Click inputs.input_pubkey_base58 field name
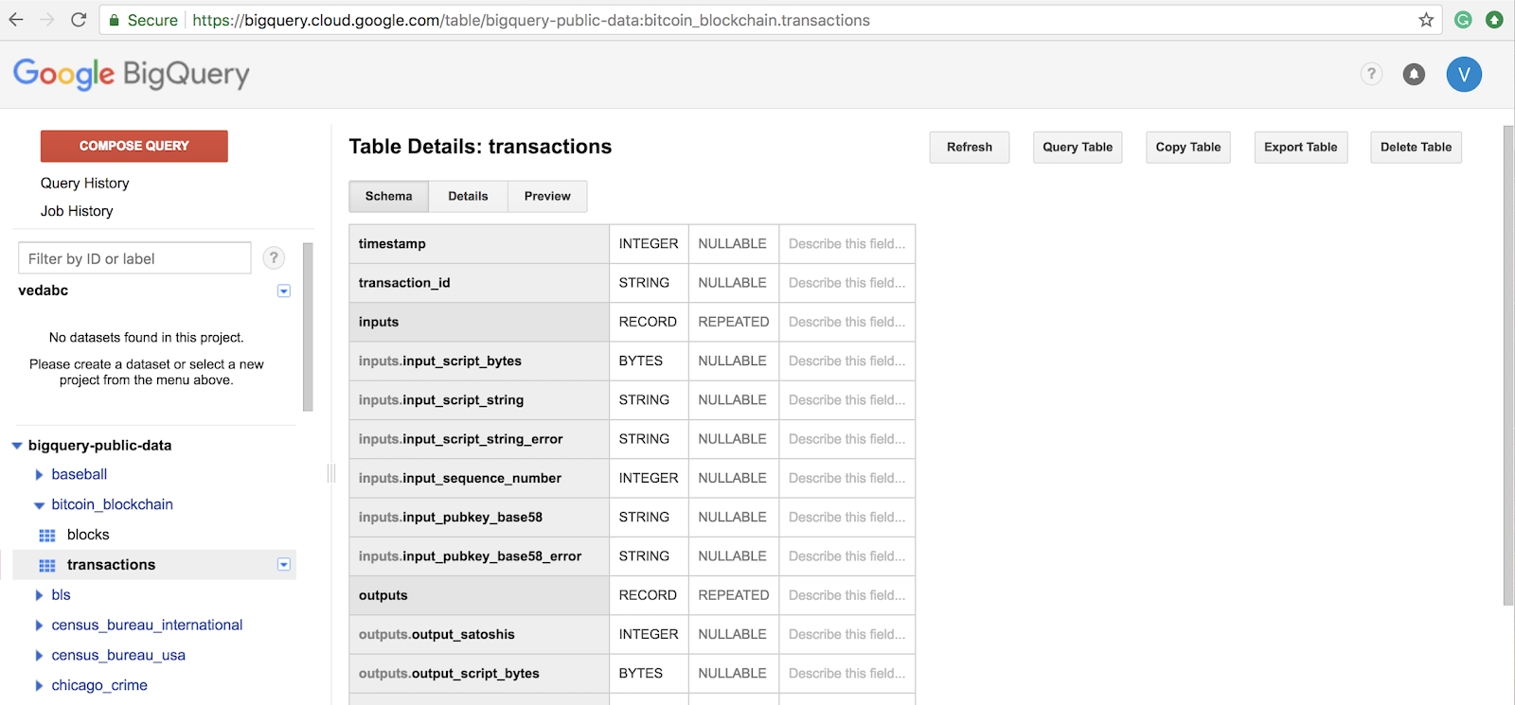 (x=451, y=518)
